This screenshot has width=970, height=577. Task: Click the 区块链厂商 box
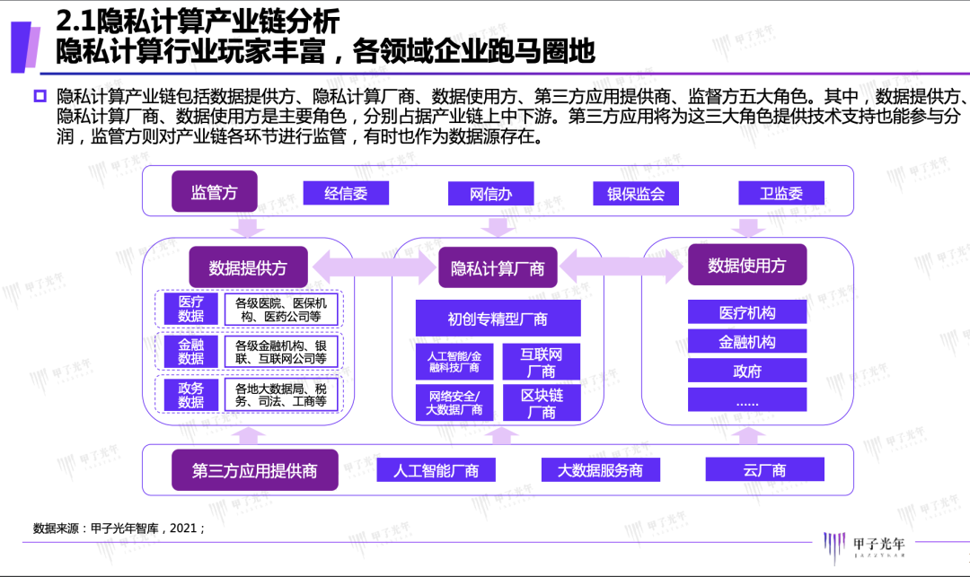pyautogui.click(x=542, y=403)
